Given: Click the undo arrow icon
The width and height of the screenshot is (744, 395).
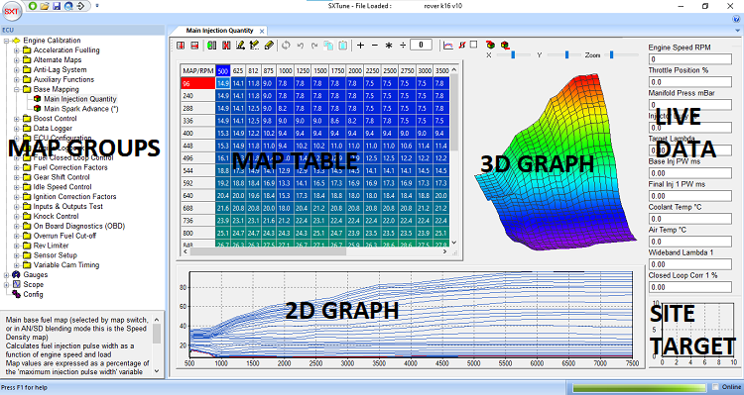Looking at the screenshot, I should tap(300, 46).
